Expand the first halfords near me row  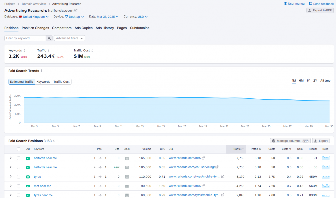pyautogui.click(x=11, y=158)
